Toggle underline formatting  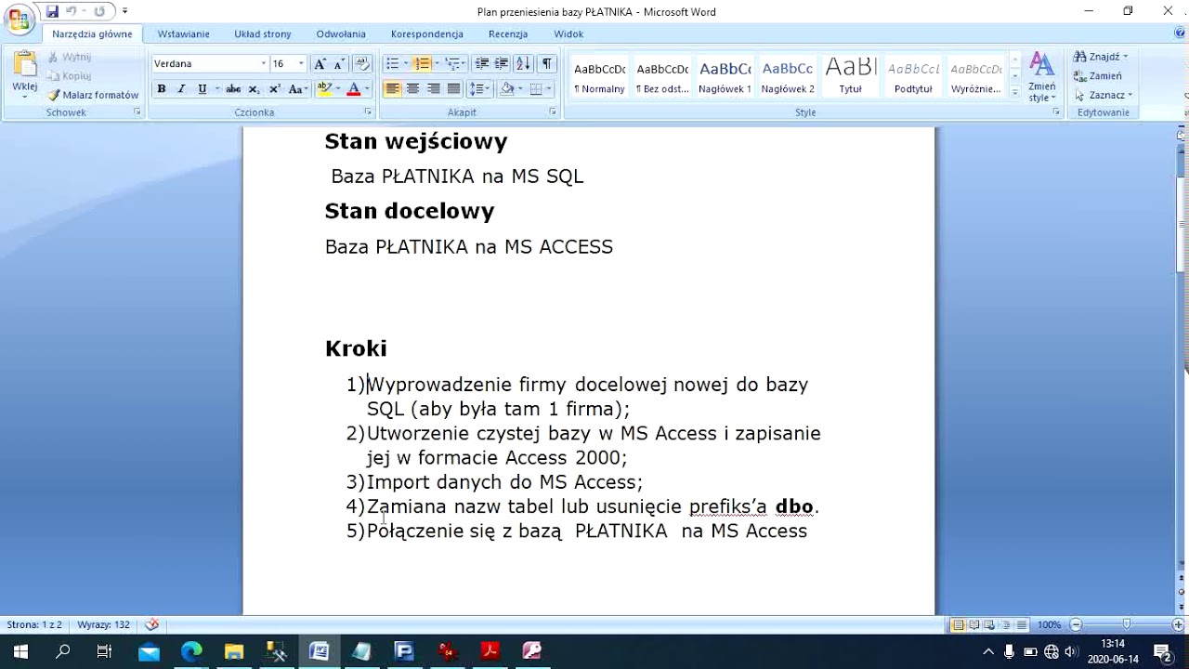point(202,89)
